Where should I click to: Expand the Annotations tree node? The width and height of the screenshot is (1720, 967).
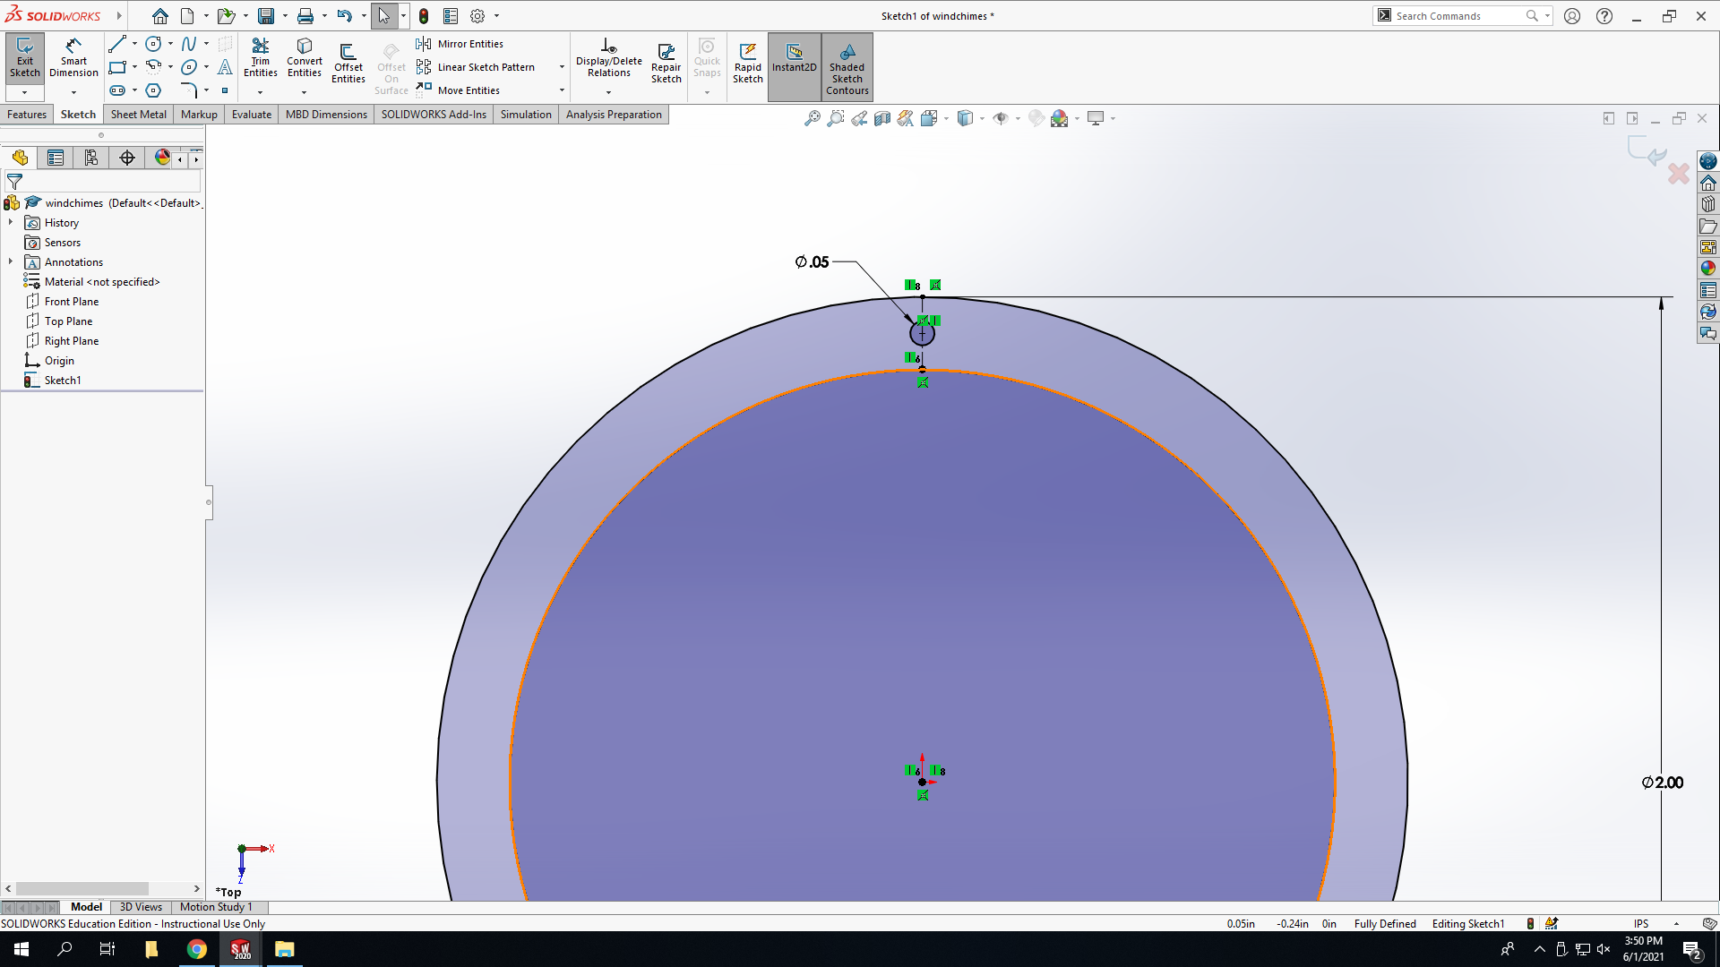[x=11, y=262]
